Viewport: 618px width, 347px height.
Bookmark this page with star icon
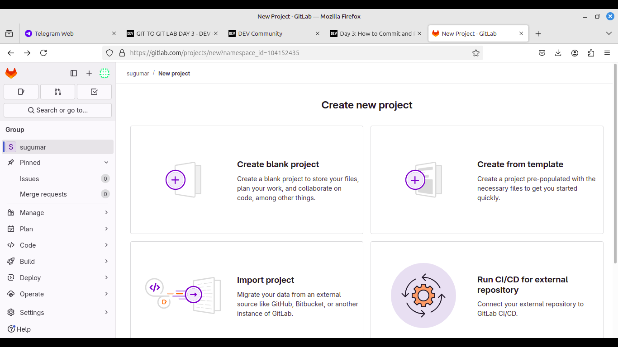[x=475, y=53]
